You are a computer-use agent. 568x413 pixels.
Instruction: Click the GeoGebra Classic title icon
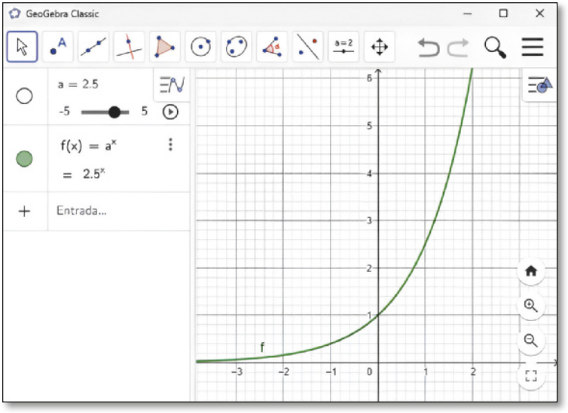[x=14, y=14]
